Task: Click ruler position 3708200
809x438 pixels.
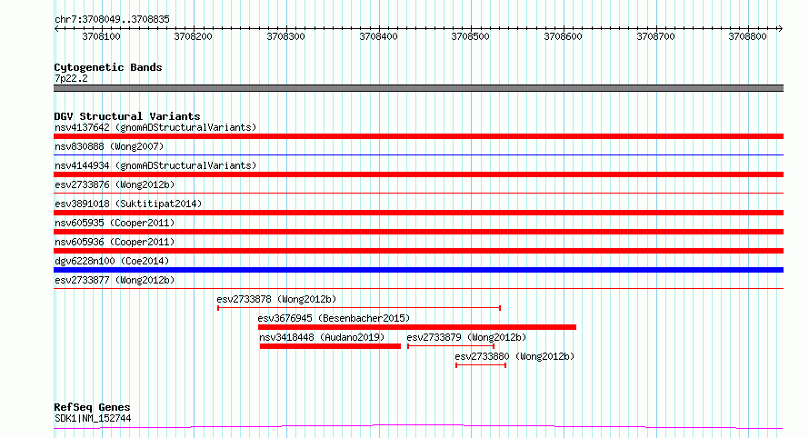Action: coord(193,36)
